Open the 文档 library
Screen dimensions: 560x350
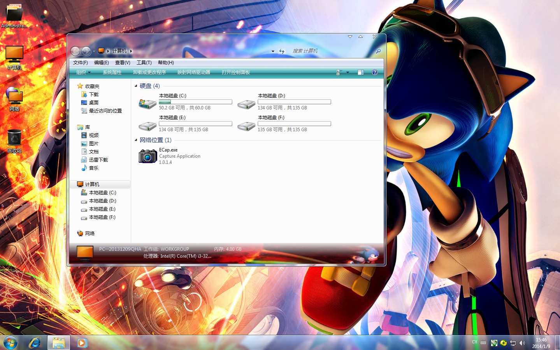click(90, 151)
